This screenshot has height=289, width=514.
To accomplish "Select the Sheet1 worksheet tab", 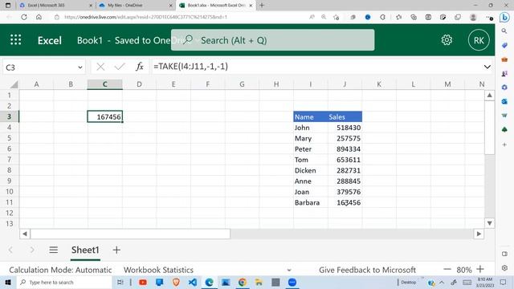I will pyautogui.click(x=85, y=250).
